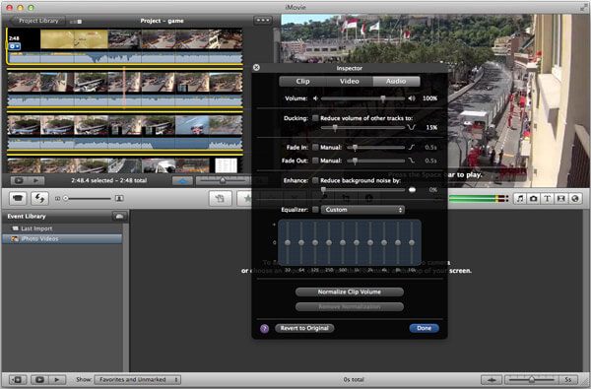Click the audio level meter

tap(479, 198)
